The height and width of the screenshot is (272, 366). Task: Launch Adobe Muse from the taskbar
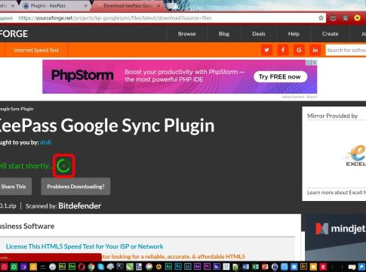(x=62, y=267)
